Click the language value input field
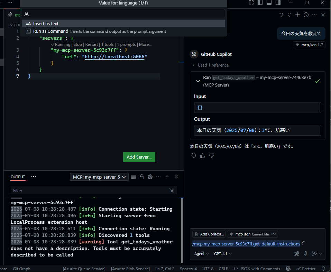Screen dimensions: 331x272 pyautogui.click(x=123, y=14)
